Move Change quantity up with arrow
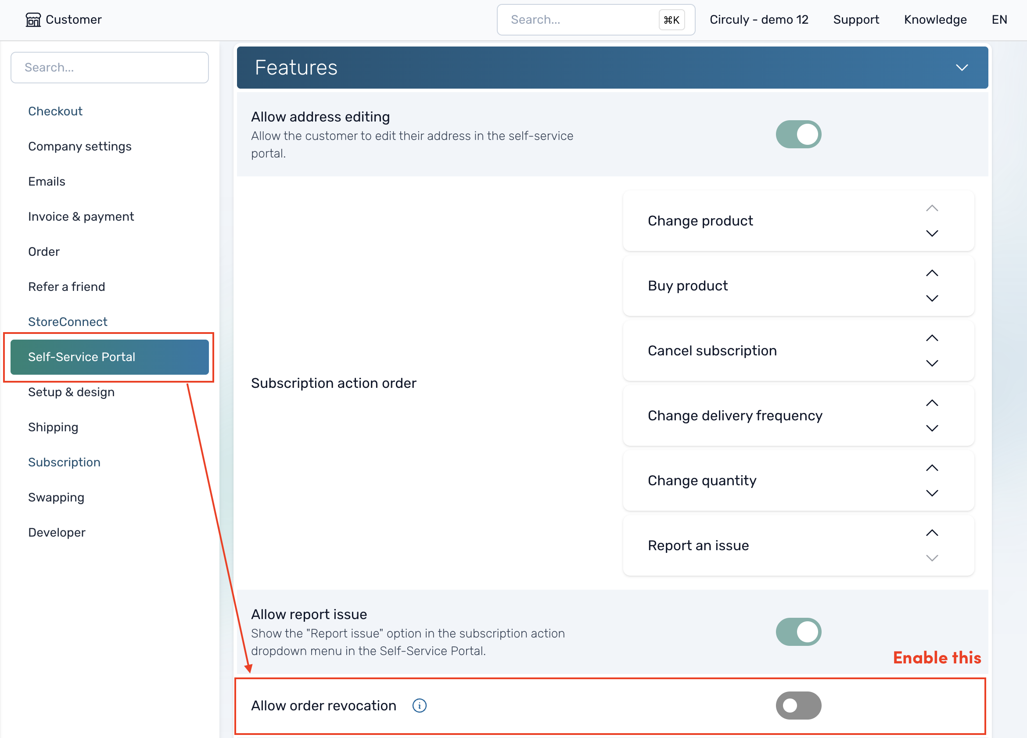Image resolution: width=1027 pixels, height=738 pixels. 932,468
